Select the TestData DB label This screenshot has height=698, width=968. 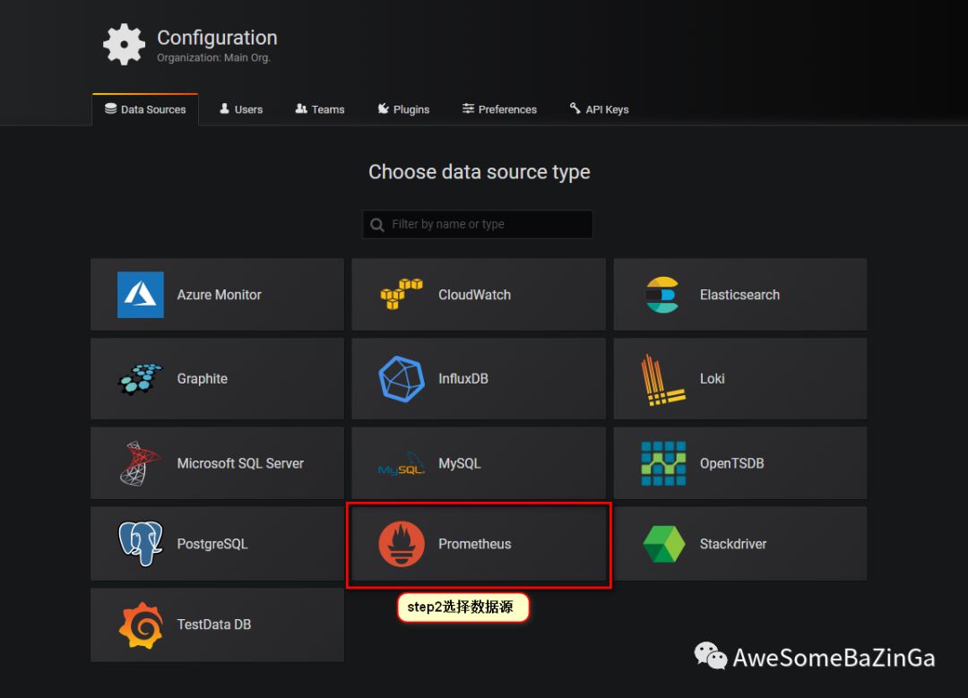coord(214,625)
